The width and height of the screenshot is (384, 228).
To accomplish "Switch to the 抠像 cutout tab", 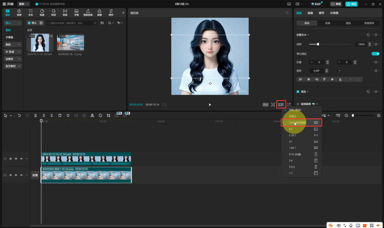I will click(x=327, y=23).
